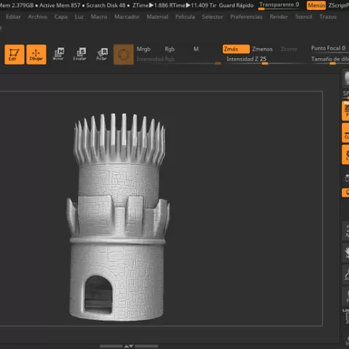Image resolution: width=349 pixels, height=349 pixels.
Task: Click the sculpted tower model
Action: 119,217
